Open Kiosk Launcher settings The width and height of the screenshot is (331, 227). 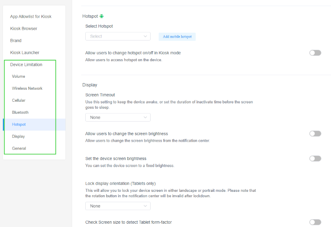click(x=25, y=53)
